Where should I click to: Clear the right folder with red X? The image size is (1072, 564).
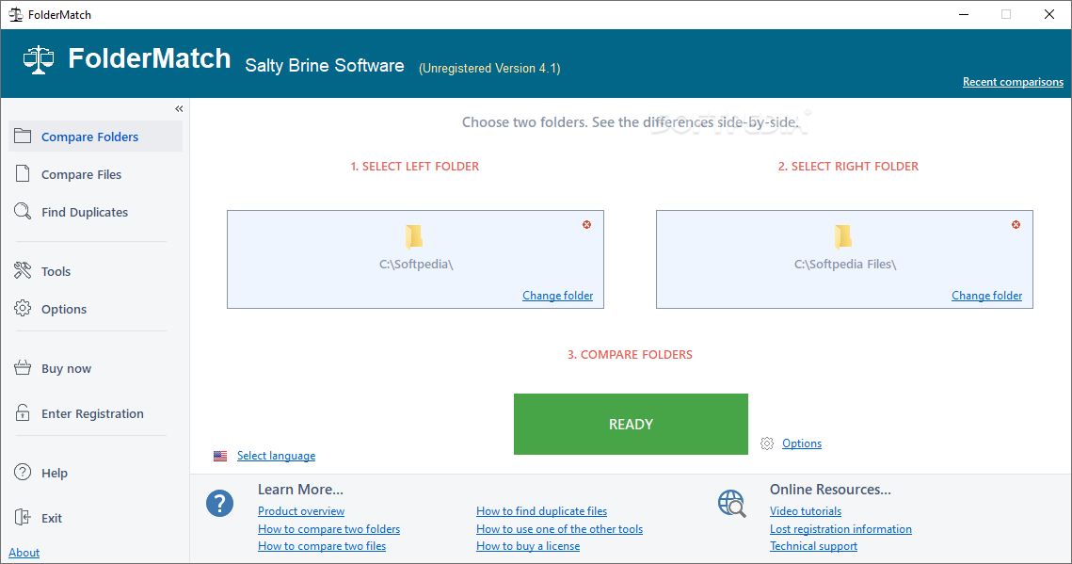tap(1016, 225)
